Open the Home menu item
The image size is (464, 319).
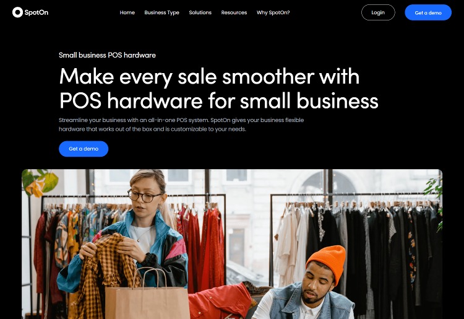coord(127,12)
